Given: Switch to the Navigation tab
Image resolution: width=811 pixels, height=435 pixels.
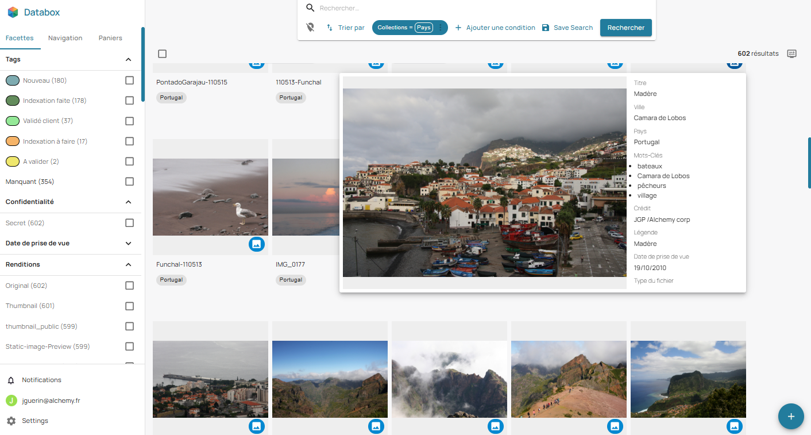Looking at the screenshot, I should (65, 38).
